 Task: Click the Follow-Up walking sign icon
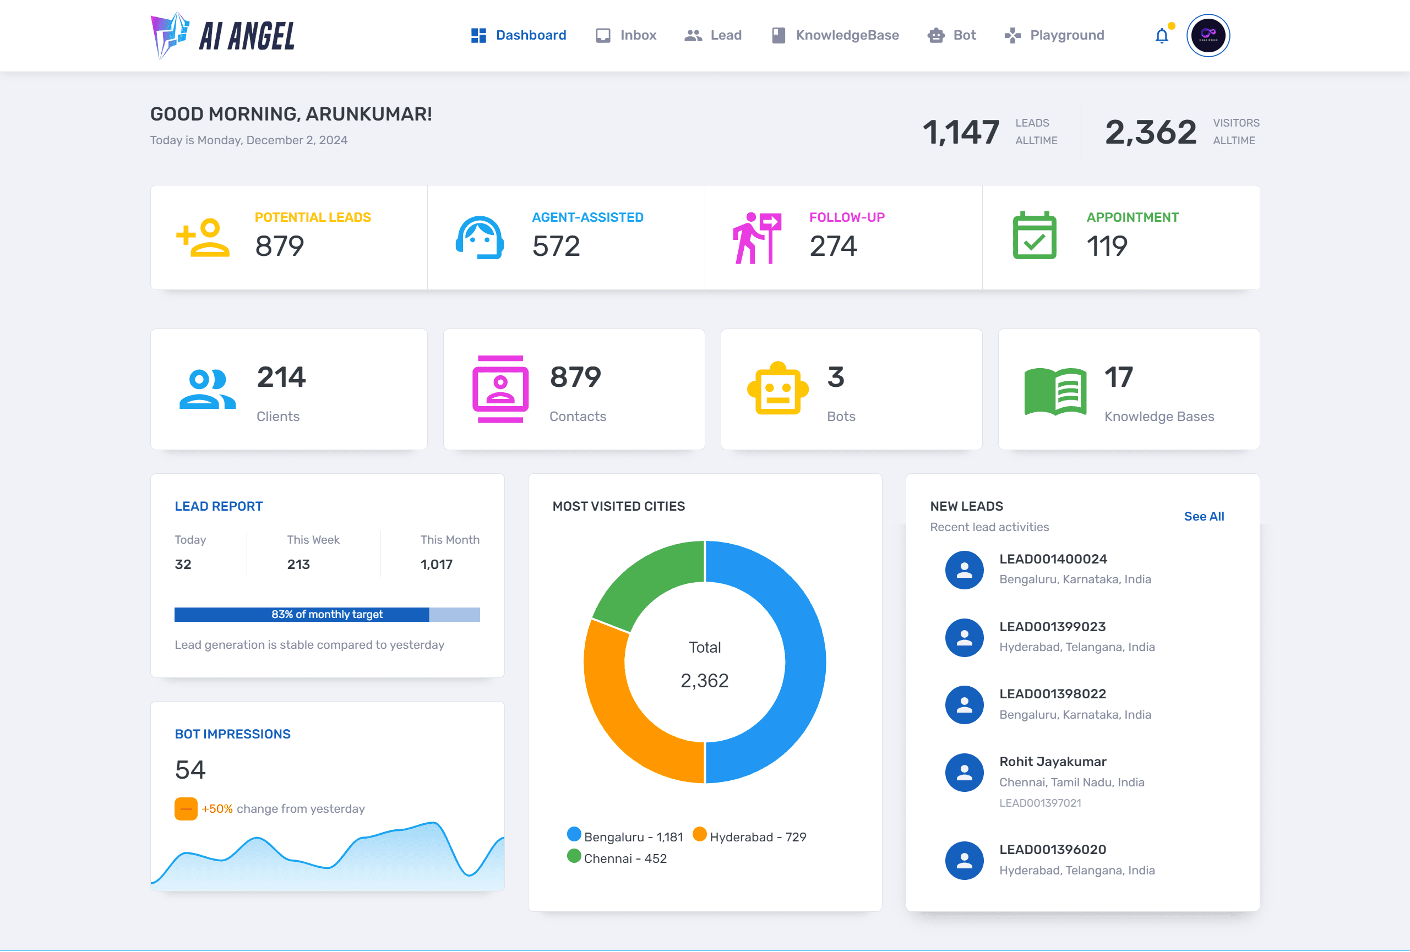tap(756, 238)
